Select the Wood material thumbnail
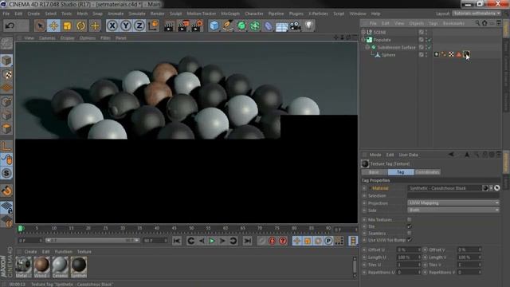Image resolution: width=510 pixels, height=287 pixels. 41,267
